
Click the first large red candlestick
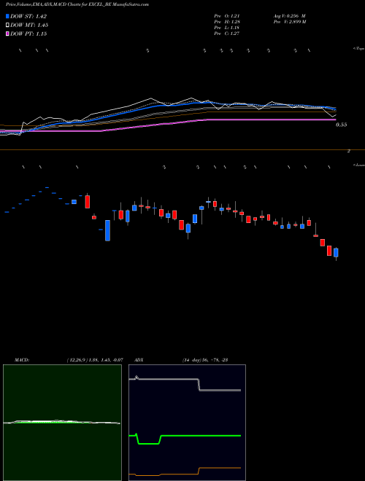88,202
